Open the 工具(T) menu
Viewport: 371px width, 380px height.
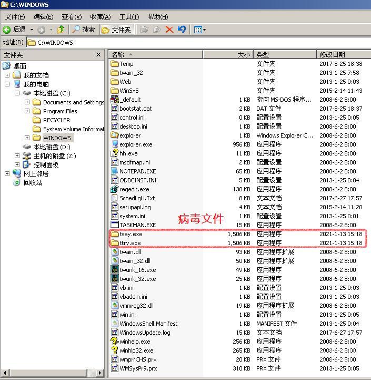pos(129,17)
